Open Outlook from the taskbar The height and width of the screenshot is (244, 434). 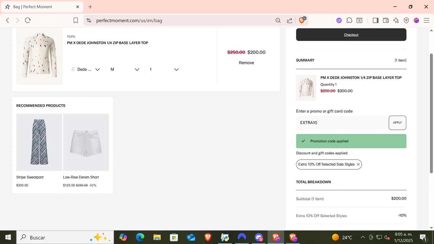pos(191,237)
